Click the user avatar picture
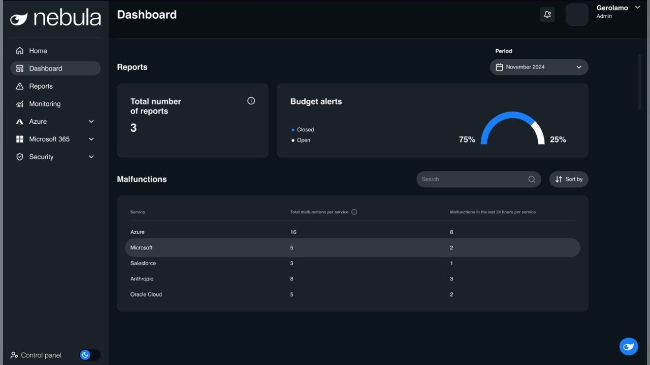The image size is (650, 365). 577,15
